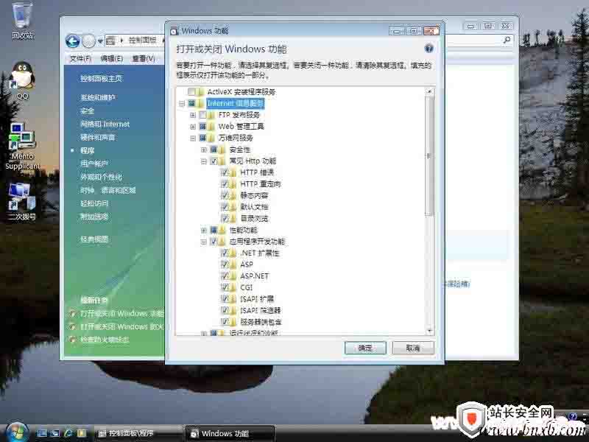Switch to 控制面板\程序 taskbar button
Viewport: 589px width, 442px height.
click(x=130, y=433)
